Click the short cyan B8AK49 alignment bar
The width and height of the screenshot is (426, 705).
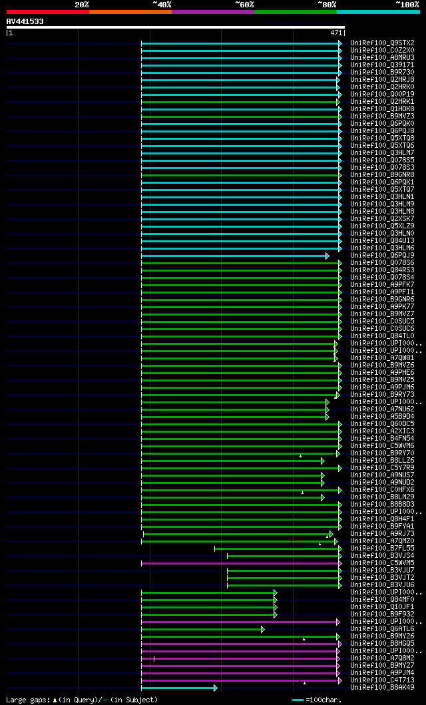click(178, 688)
